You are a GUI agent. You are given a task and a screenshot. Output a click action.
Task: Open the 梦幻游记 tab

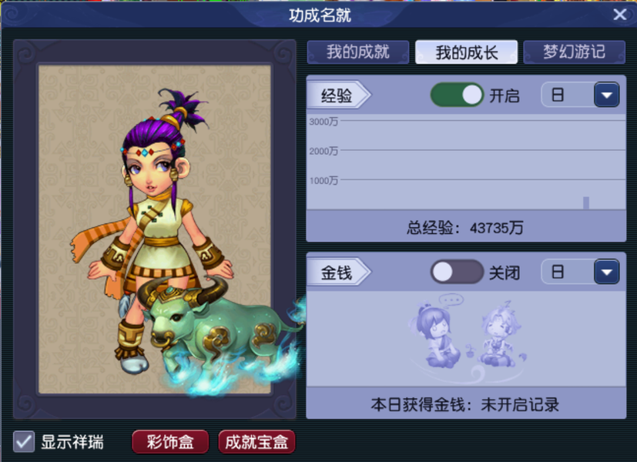(x=574, y=52)
